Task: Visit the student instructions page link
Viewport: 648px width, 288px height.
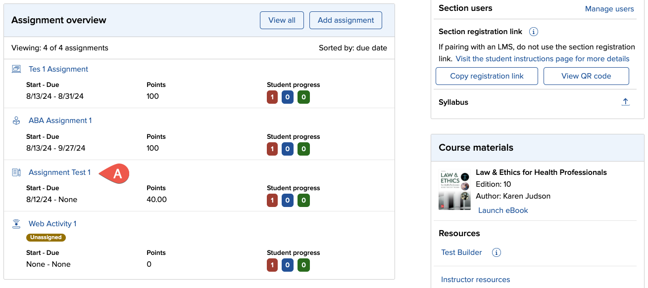Action: pyautogui.click(x=543, y=59)
